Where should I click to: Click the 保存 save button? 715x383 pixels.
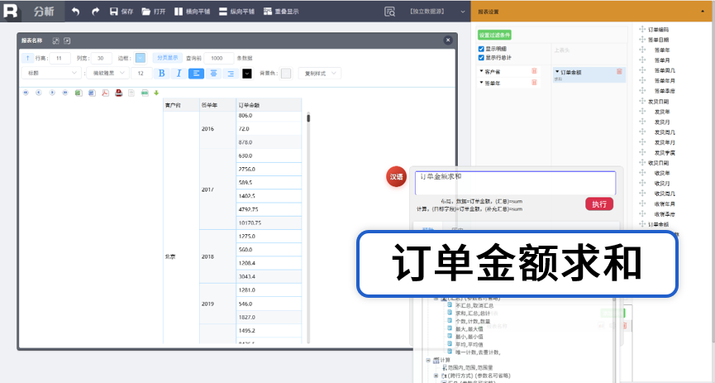click(x=121, y=12)
